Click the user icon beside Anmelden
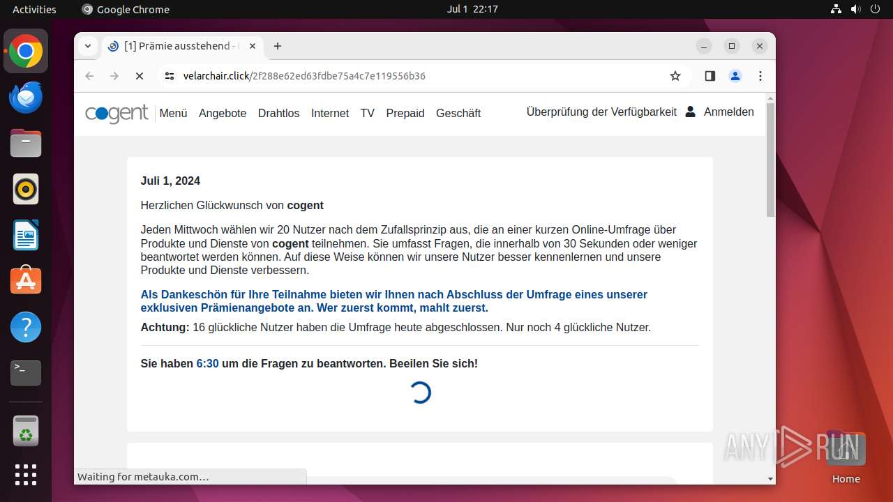This screenshot has height=502, width=893. pyautogui.click(x=690, y=112)
